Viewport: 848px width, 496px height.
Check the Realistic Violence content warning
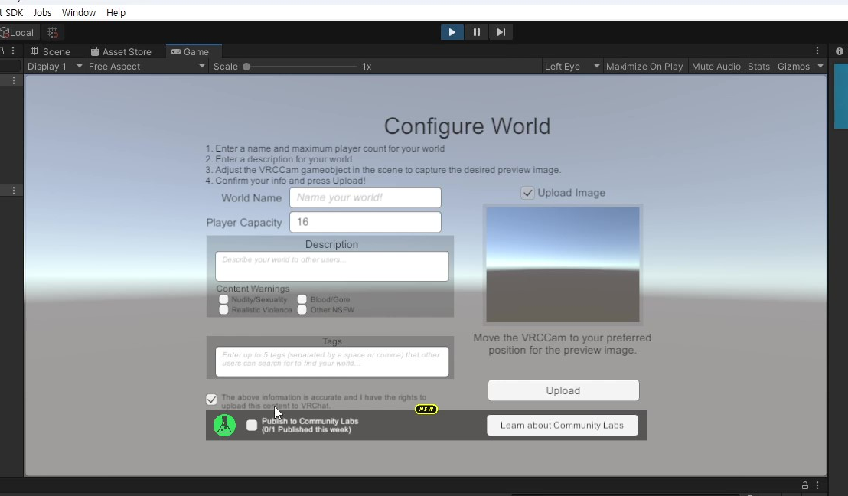coord(224,310)
